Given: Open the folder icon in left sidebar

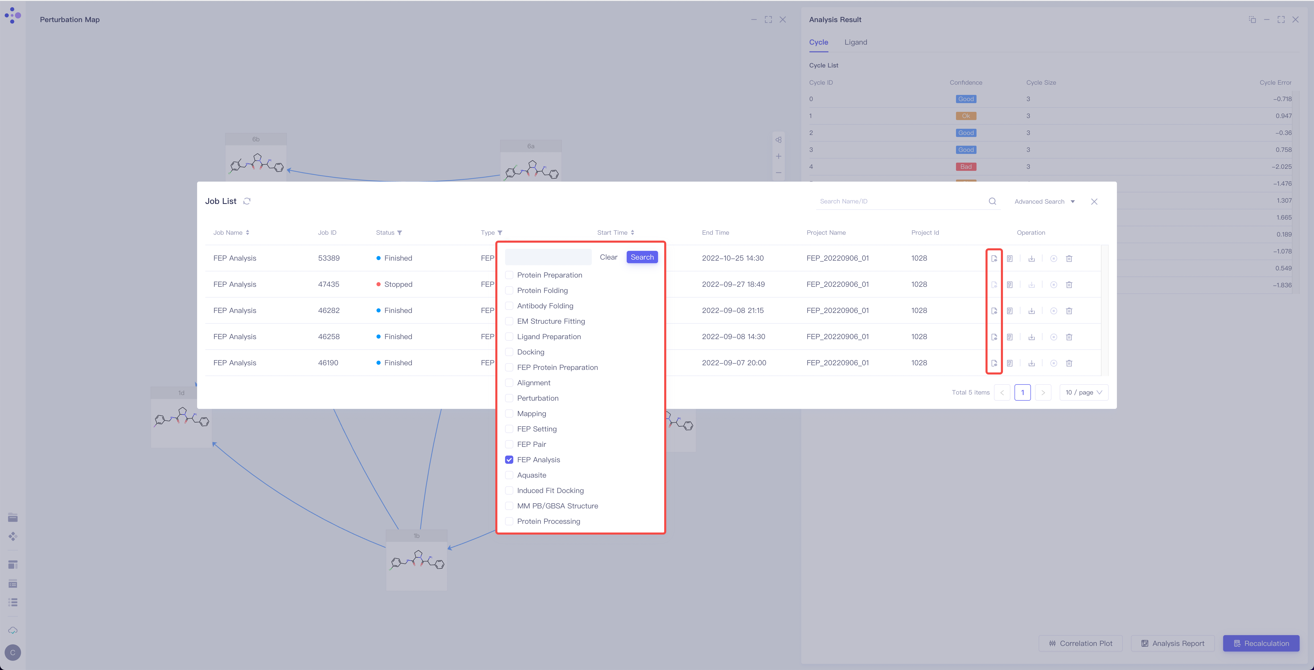Looking at the screenshot, I should (13, 518).
